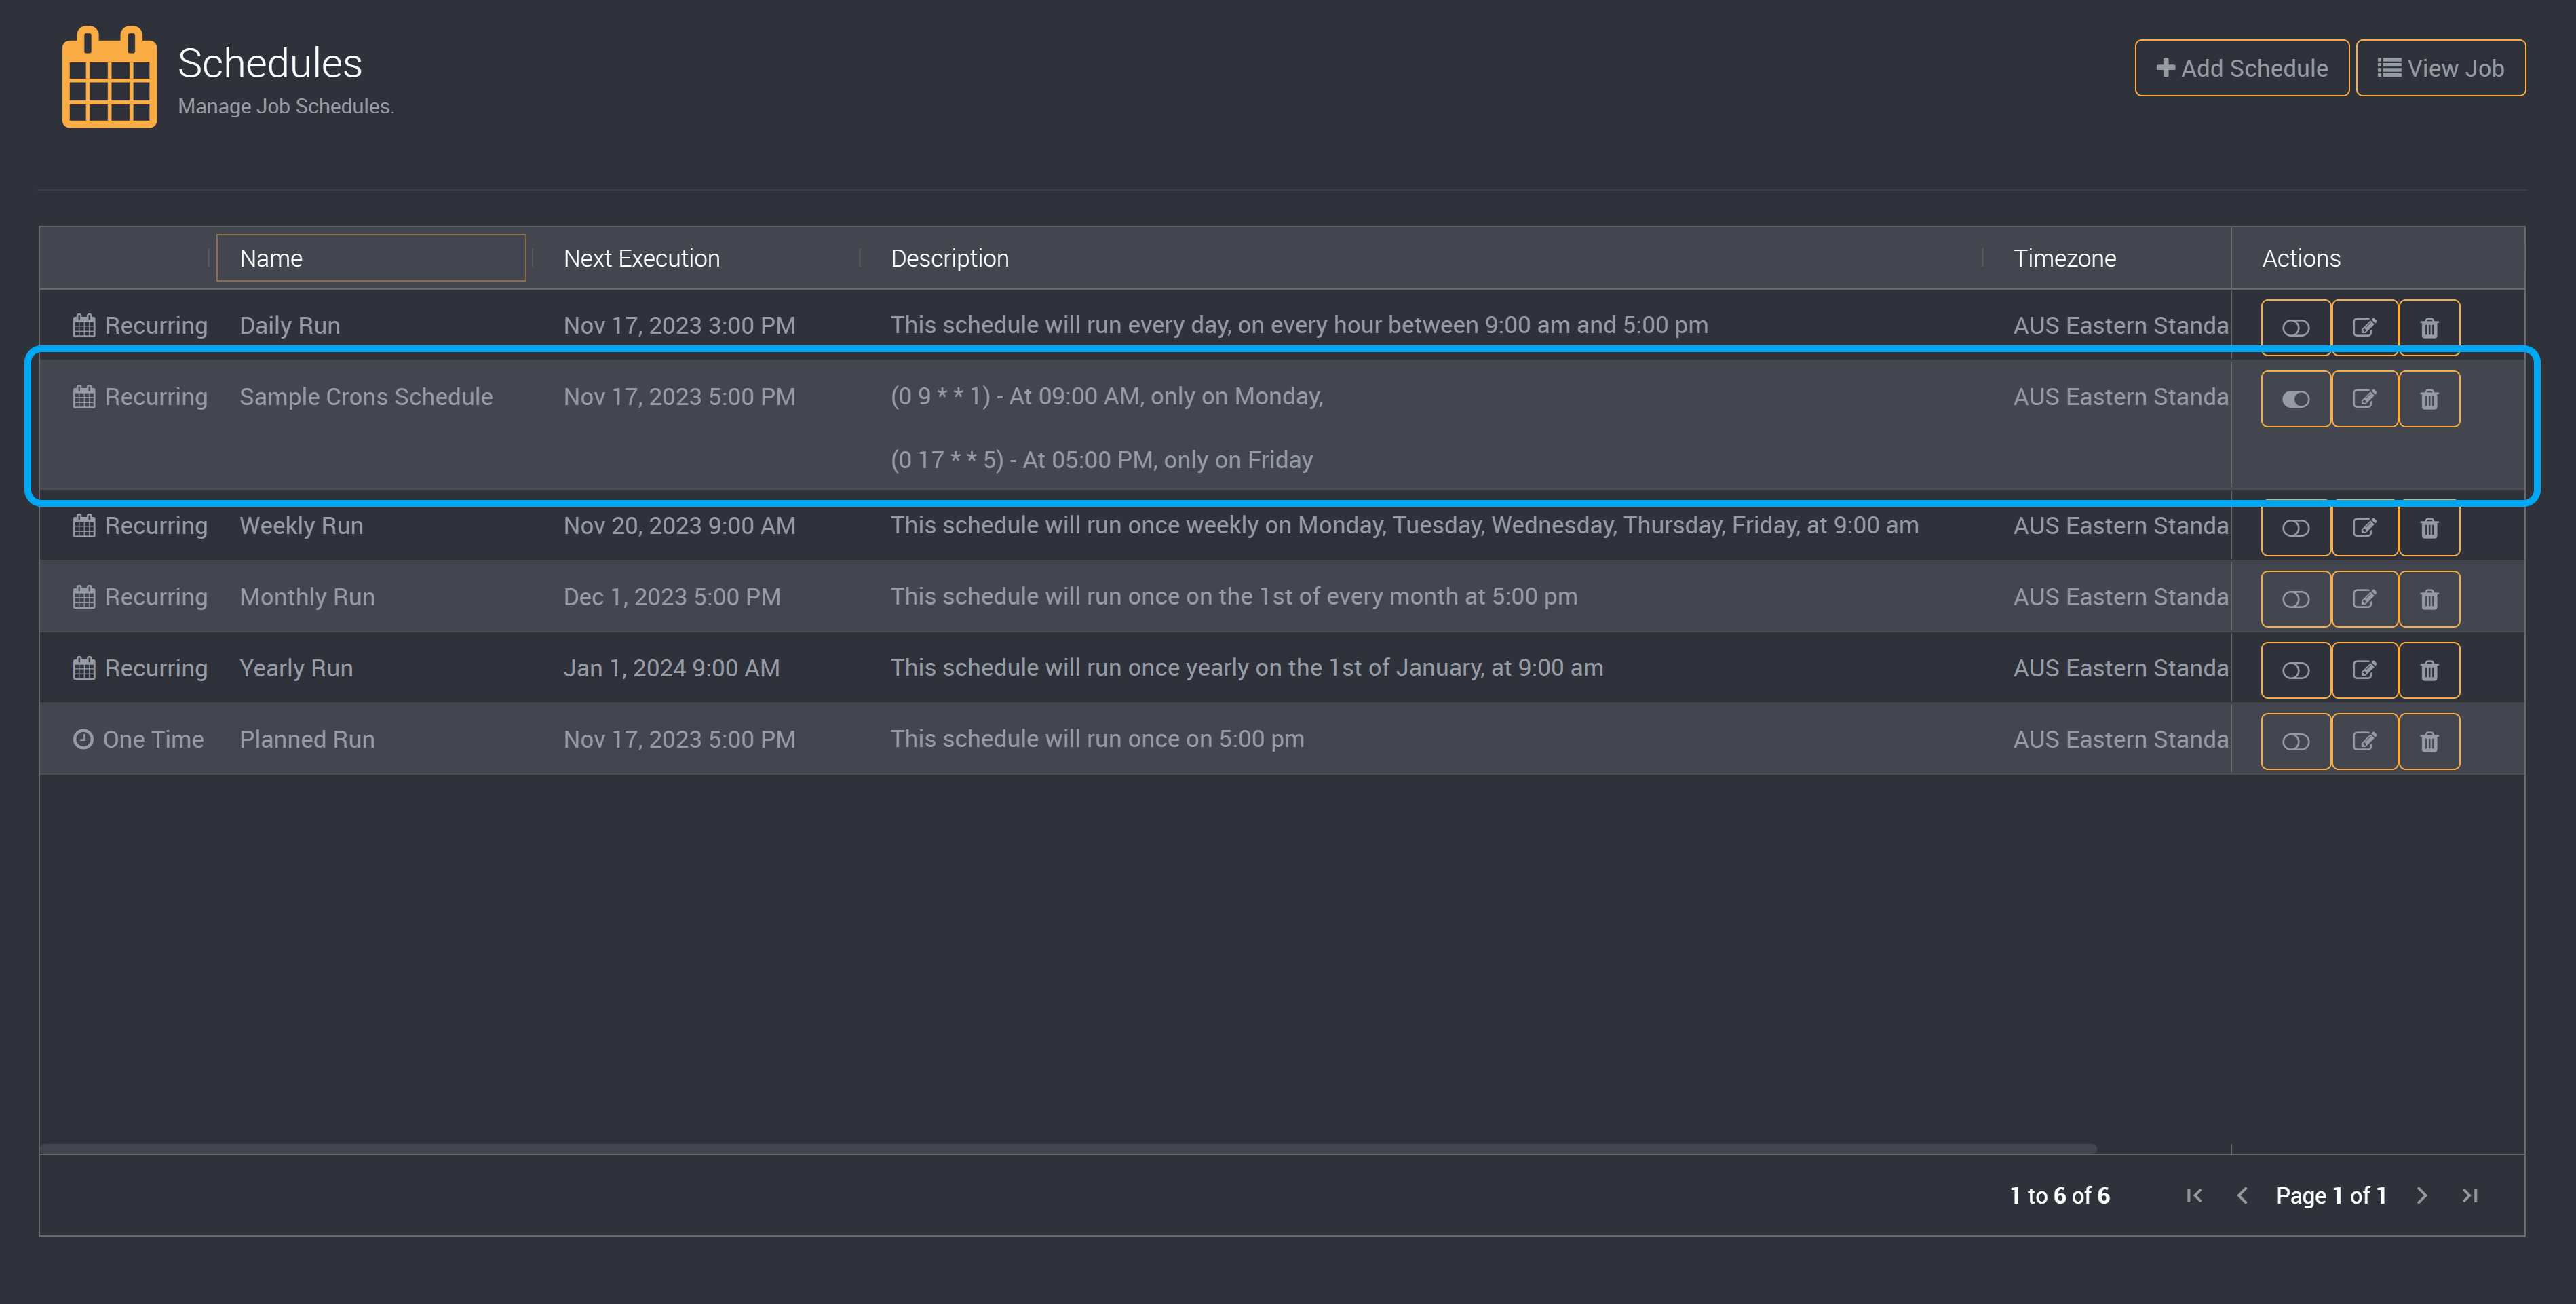Click the orange Schedules calendar icon
Screen dimensions: 2576x1304
pyautogui.click(x=109, y=77)
